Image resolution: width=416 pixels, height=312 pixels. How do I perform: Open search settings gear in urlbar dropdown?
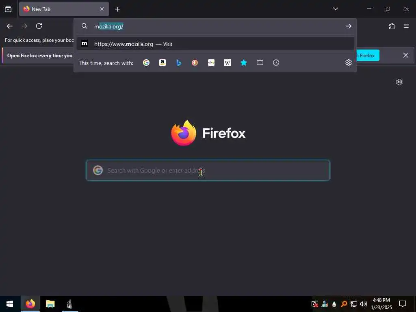(x=348, y=63)
